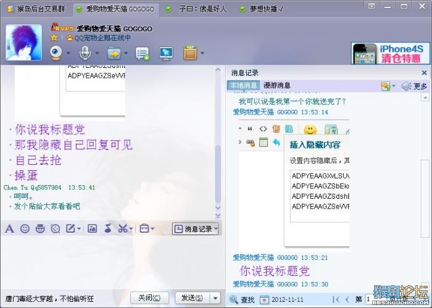Open dropdown arrow on 消息记录 button
Viewport: 432px width, 308px height.
216,229
